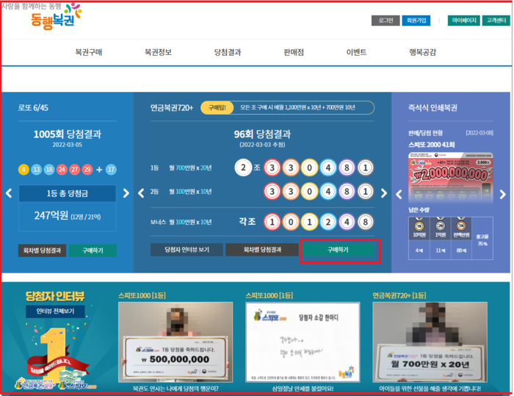
Task: Show previous 즉석식 인쇄복권 item with left arrow
Action: [x=399, y=194]
